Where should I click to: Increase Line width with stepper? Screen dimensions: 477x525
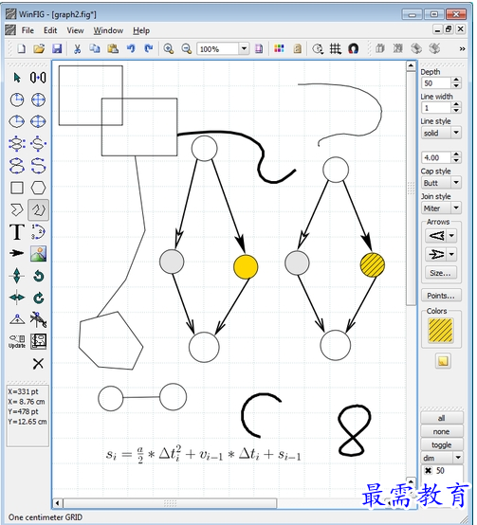pyautogui.click(x=456, y=105)
